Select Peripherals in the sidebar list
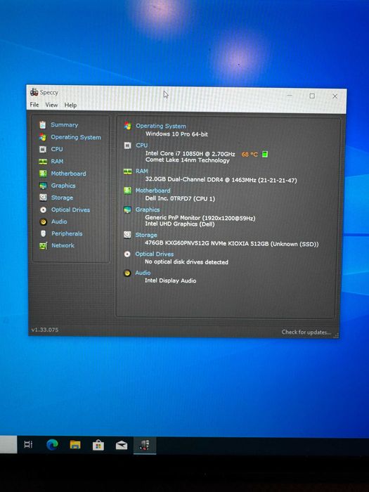Viewport: 369px width, 492px height. (x=67, y=233)
